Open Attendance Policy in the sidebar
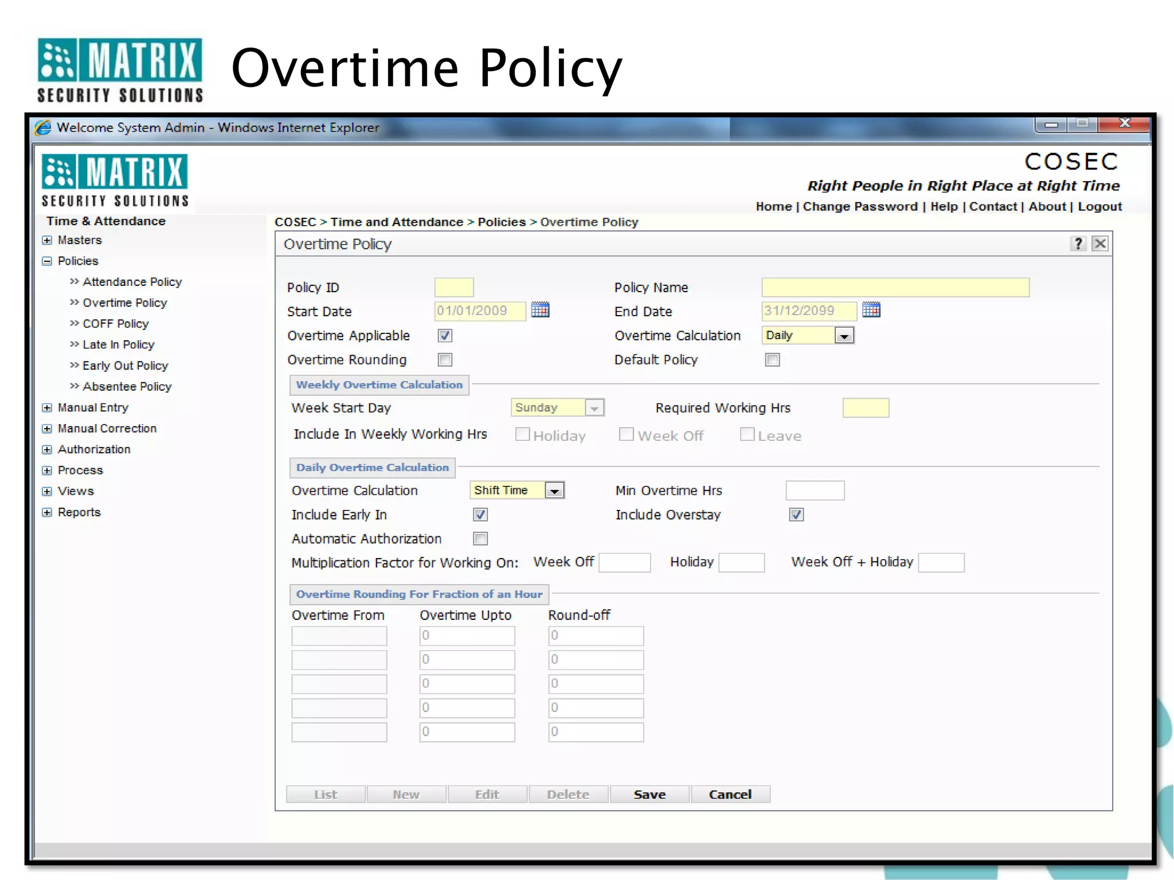Viewport: 1174px width, 880px height. 132,282
